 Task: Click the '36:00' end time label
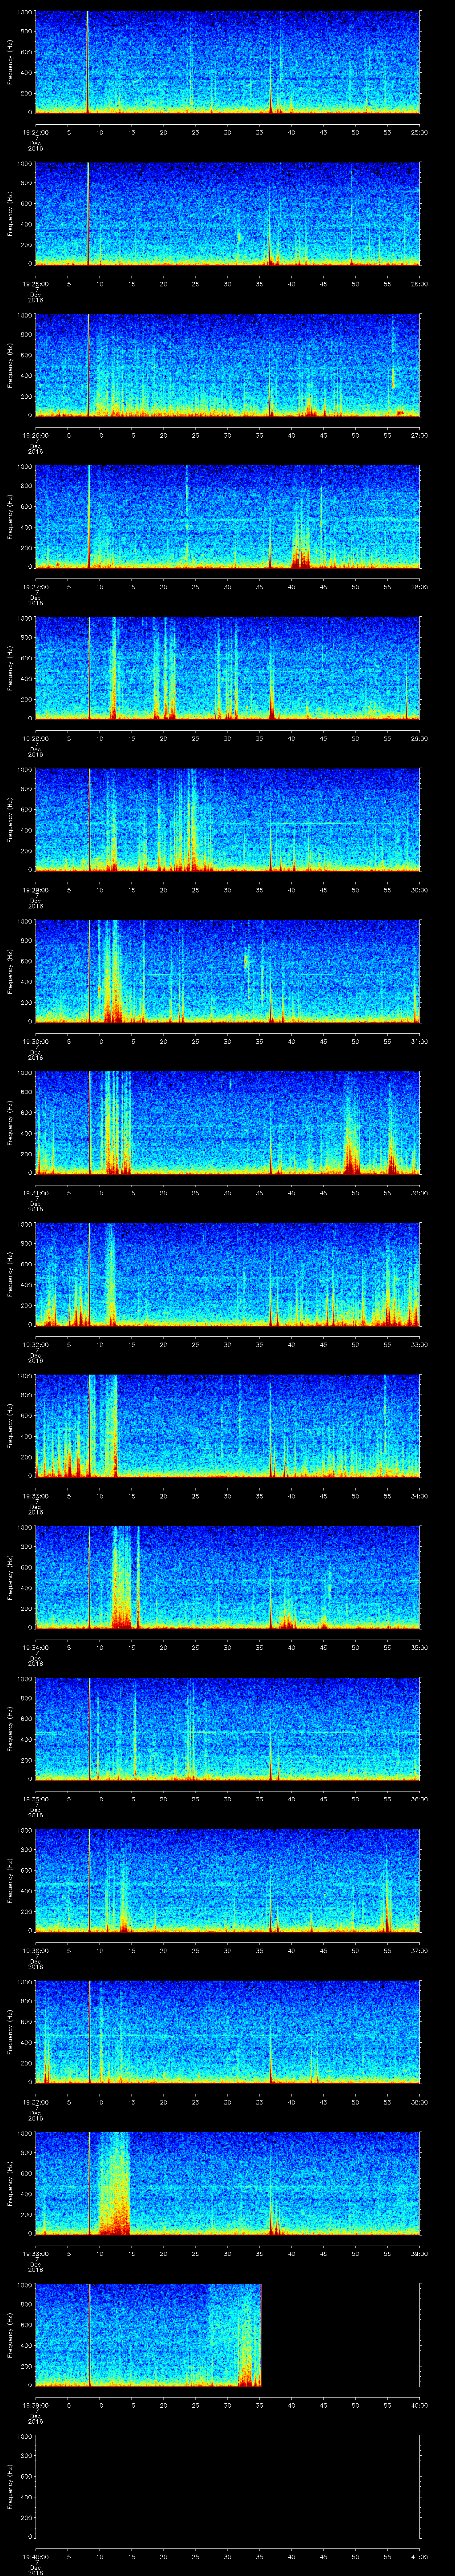coord(419,1799)
